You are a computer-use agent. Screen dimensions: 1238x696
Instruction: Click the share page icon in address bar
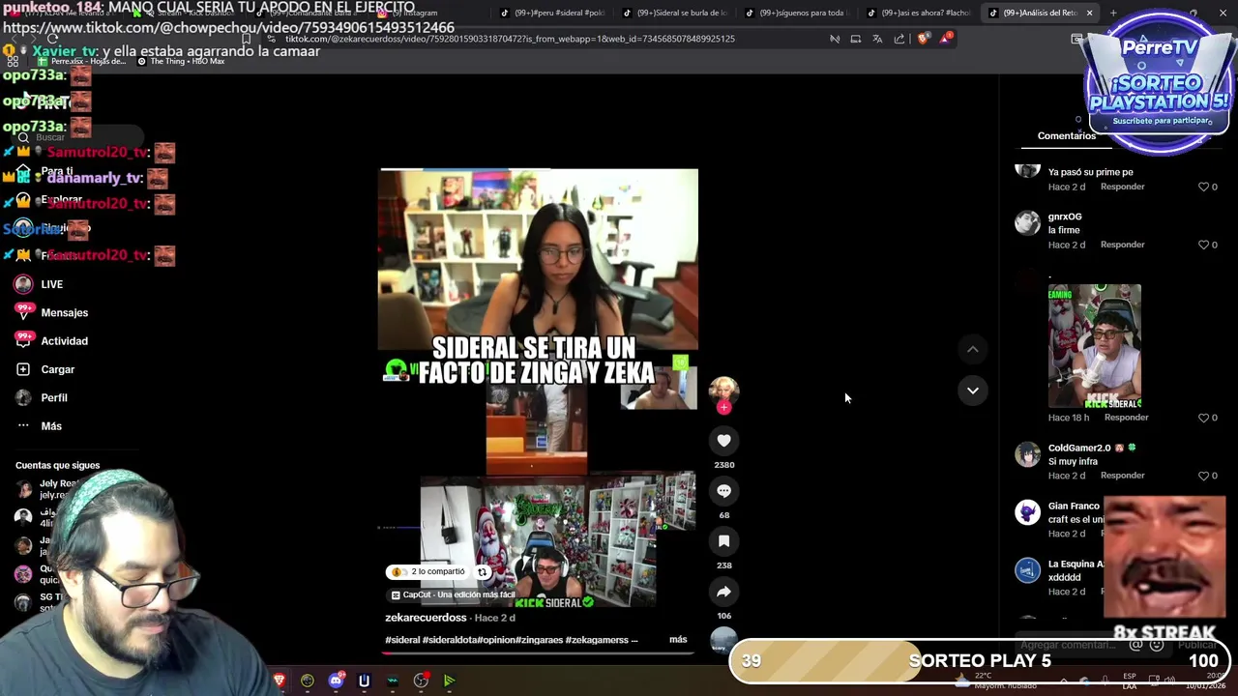tap(899, 39)
